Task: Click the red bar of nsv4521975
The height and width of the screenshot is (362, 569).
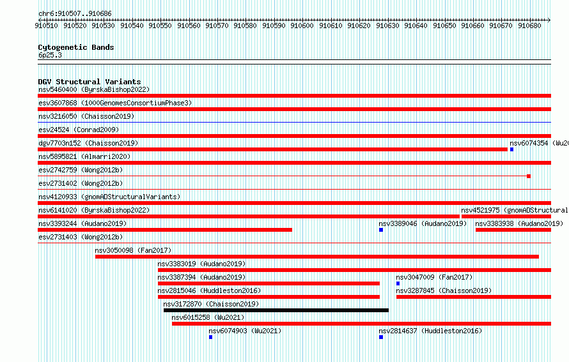Action: click(506, 216)
